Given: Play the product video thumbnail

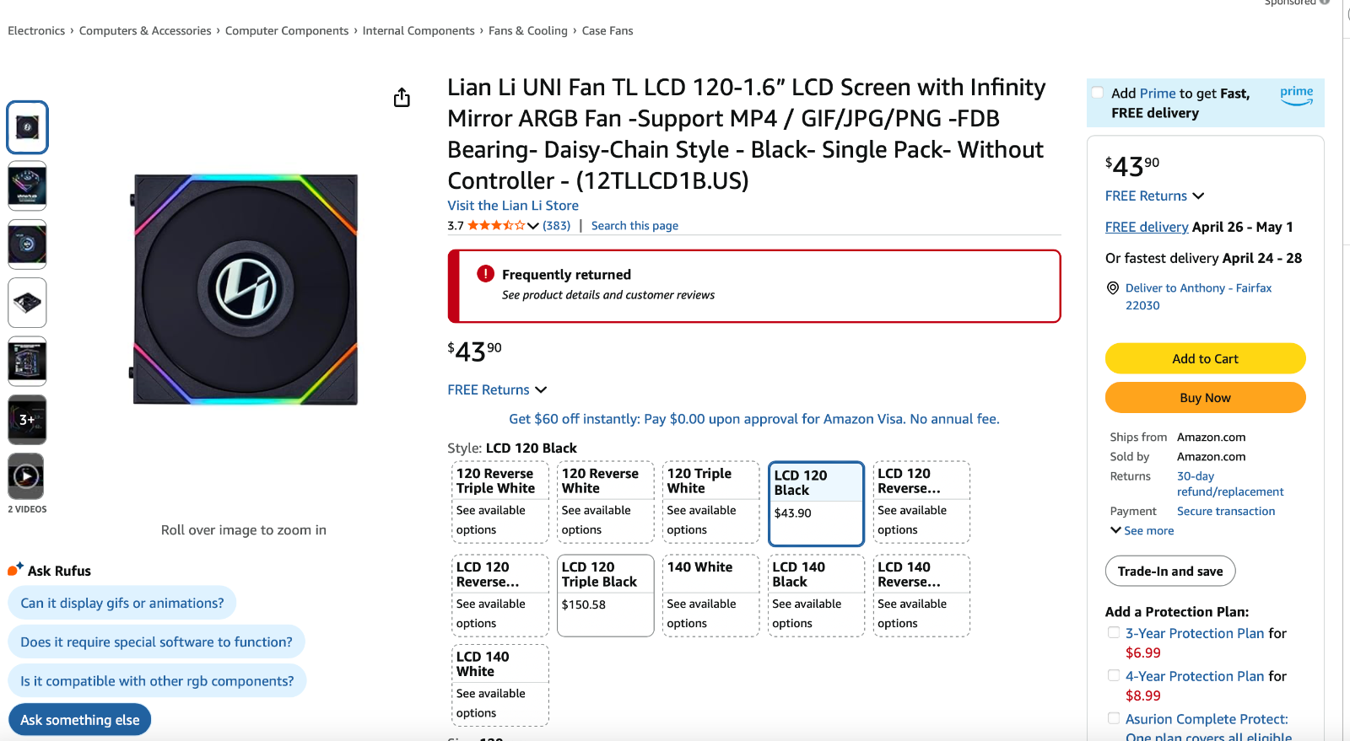Looking at the screenshot, I should (27, 476).
